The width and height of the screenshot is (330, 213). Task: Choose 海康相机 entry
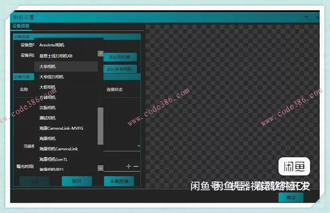[66, 139]
